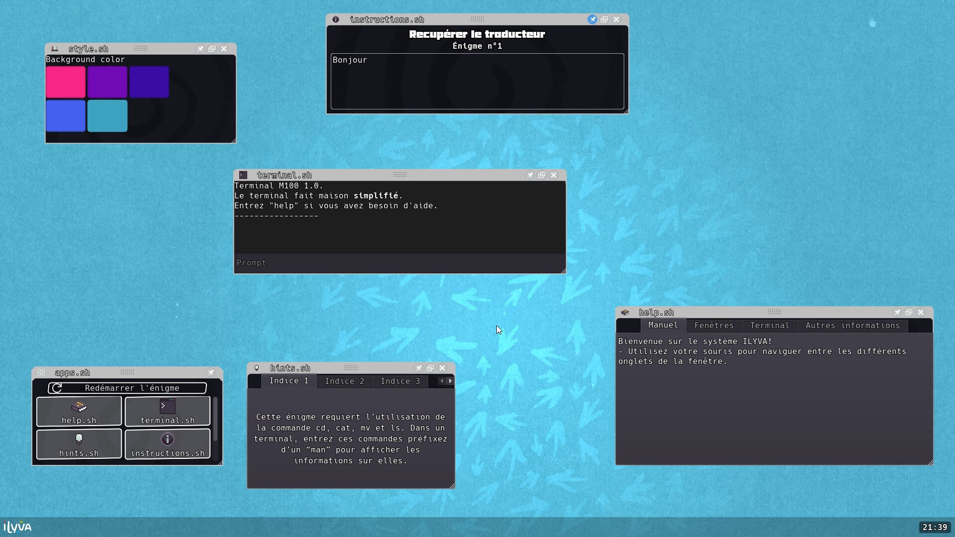
Task: Click the "Recupérer le traducteur" heading
Action: (477, 34)
